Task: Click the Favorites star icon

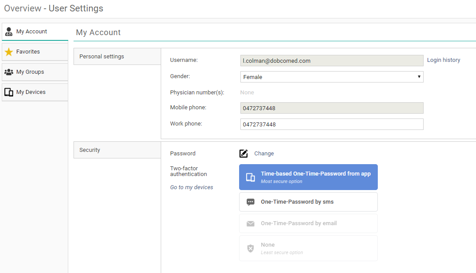Action: [9, 52]
